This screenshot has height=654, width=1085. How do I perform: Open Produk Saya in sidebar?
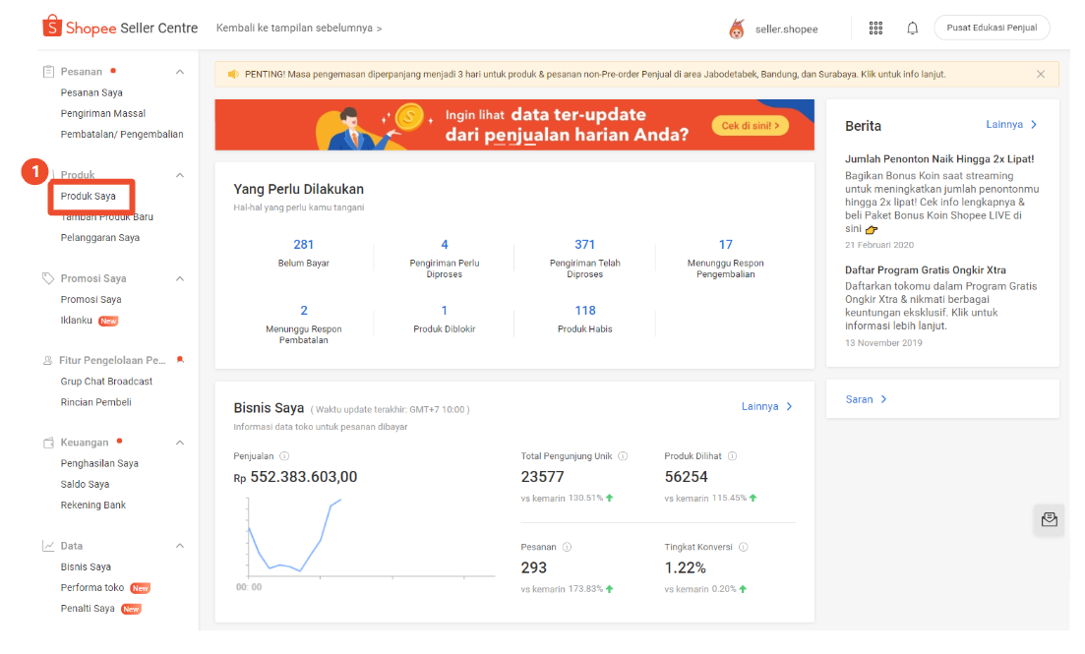point(89,197)
